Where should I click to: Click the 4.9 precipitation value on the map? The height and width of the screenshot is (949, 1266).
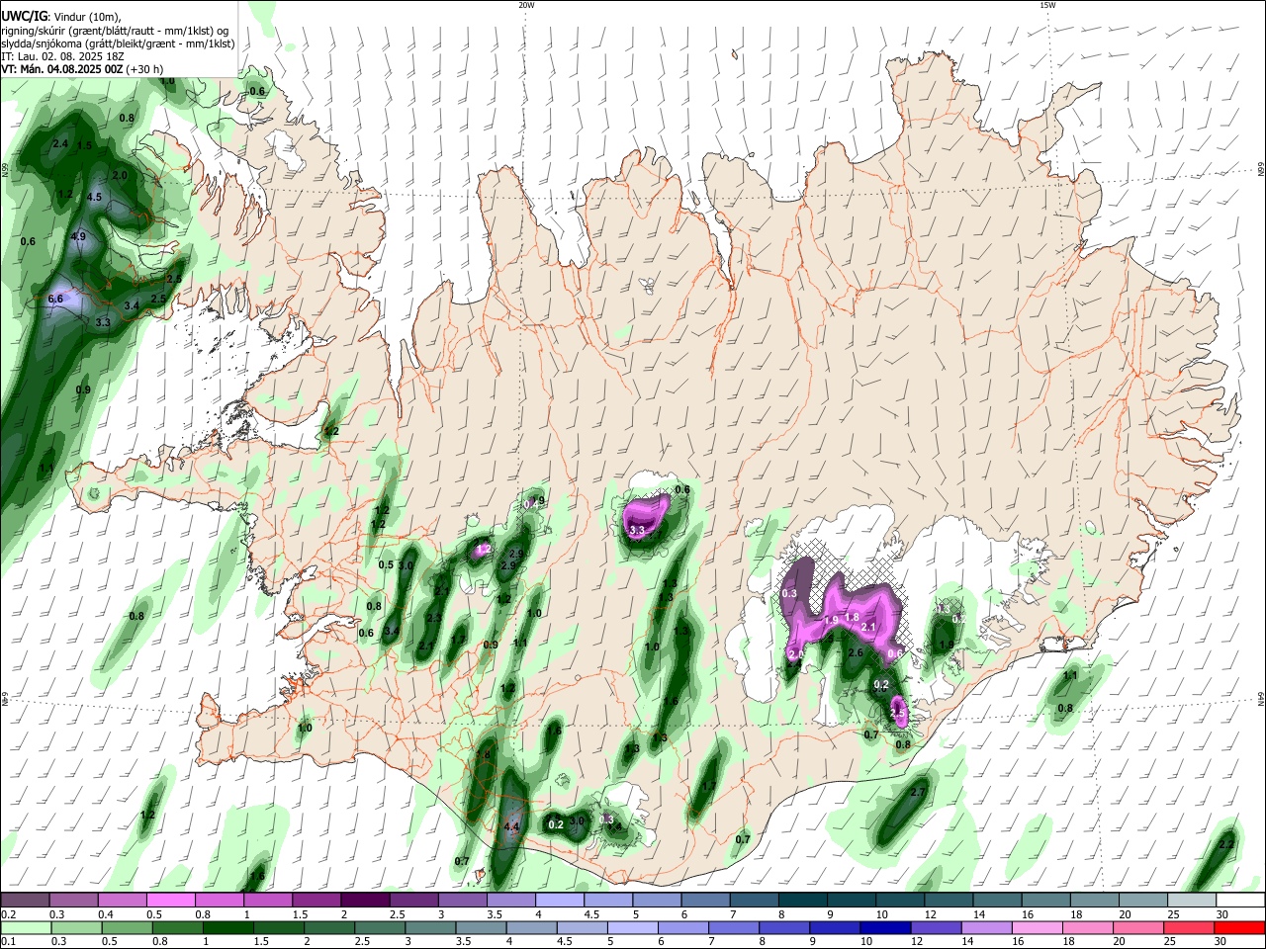(x=79, y=236)
